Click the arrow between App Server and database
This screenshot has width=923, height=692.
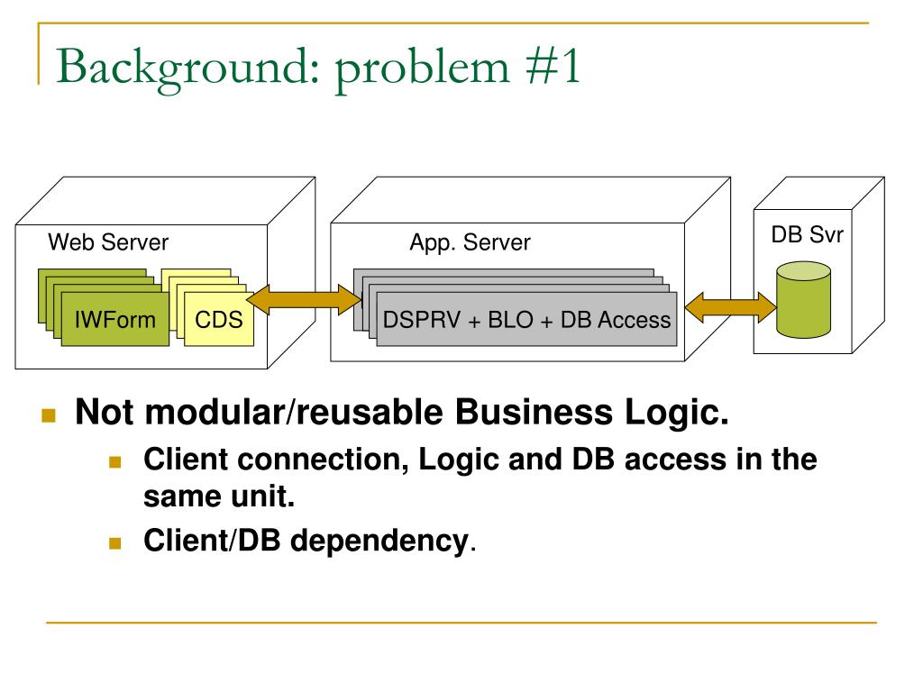point(730,307)
